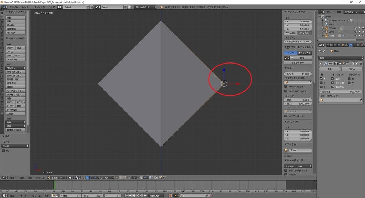Open the Material sphere tab in properties
The width and height of the screenshot is (365, 198).
358,45
